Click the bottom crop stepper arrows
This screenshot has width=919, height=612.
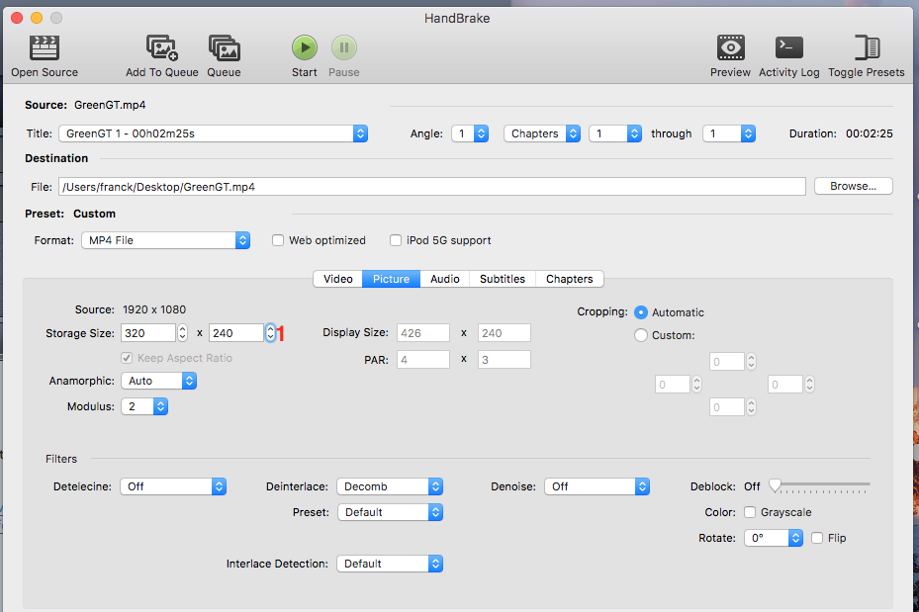tap(752, 407)
